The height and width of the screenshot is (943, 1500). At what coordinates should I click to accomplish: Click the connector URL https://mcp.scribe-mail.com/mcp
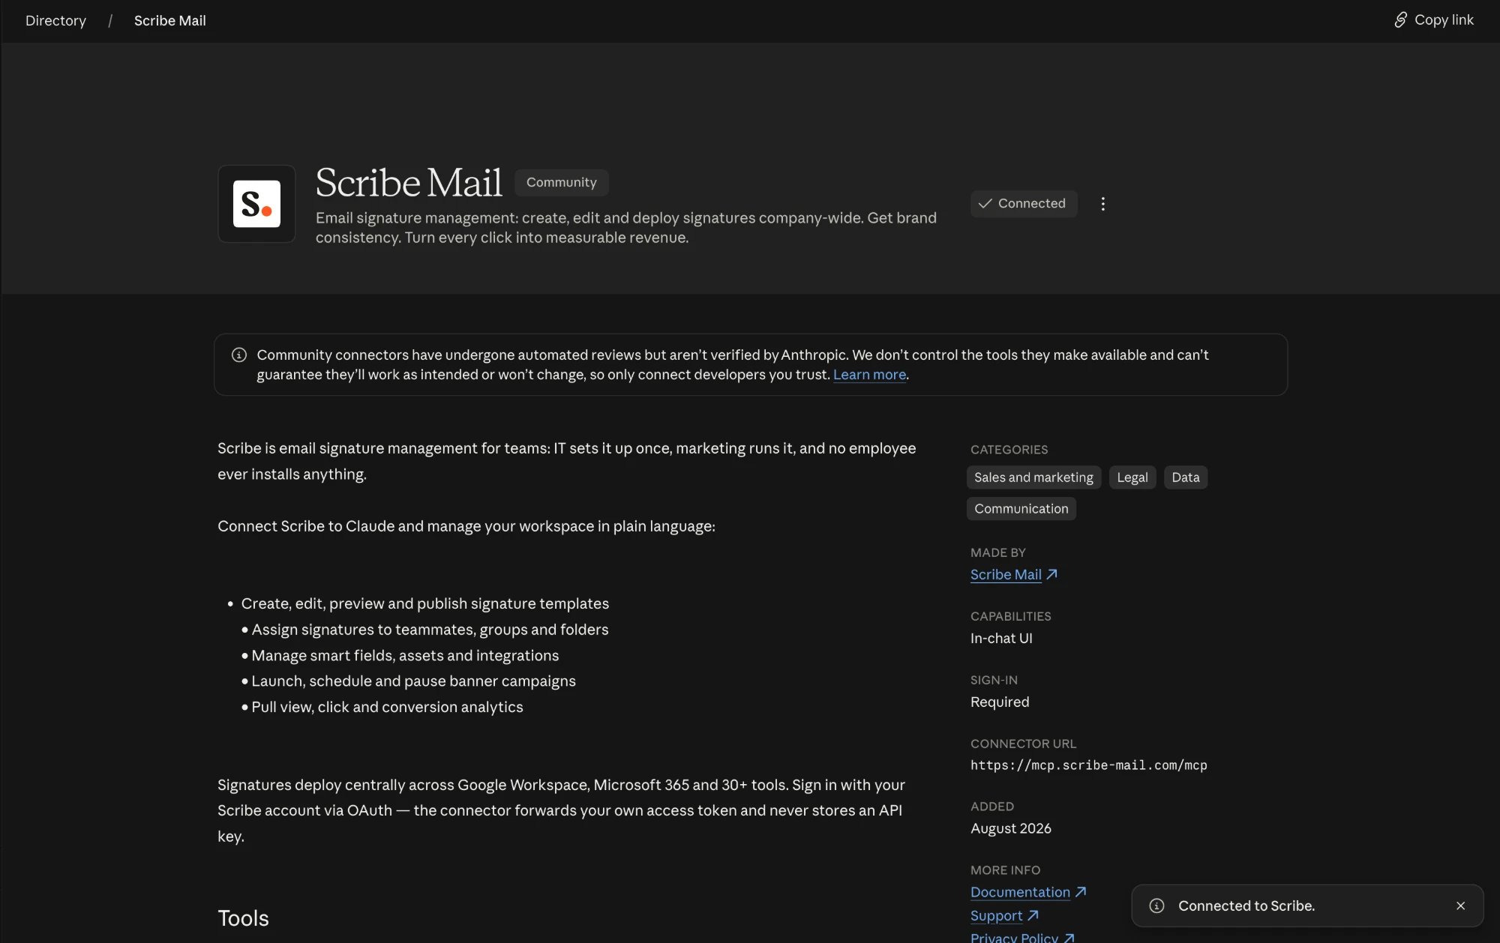pyautogui.click(x=1088, y=765)
